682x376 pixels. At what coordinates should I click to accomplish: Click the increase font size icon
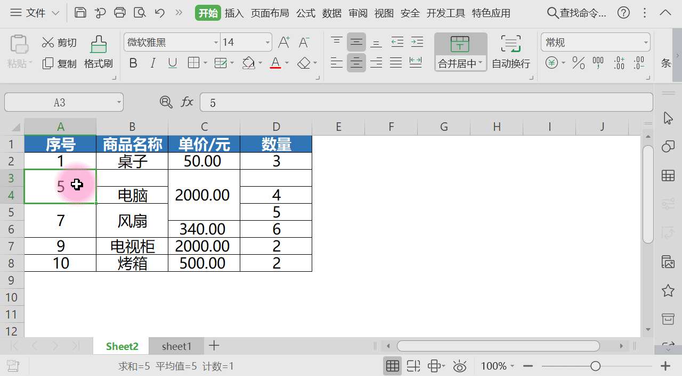tap(283, 41)
